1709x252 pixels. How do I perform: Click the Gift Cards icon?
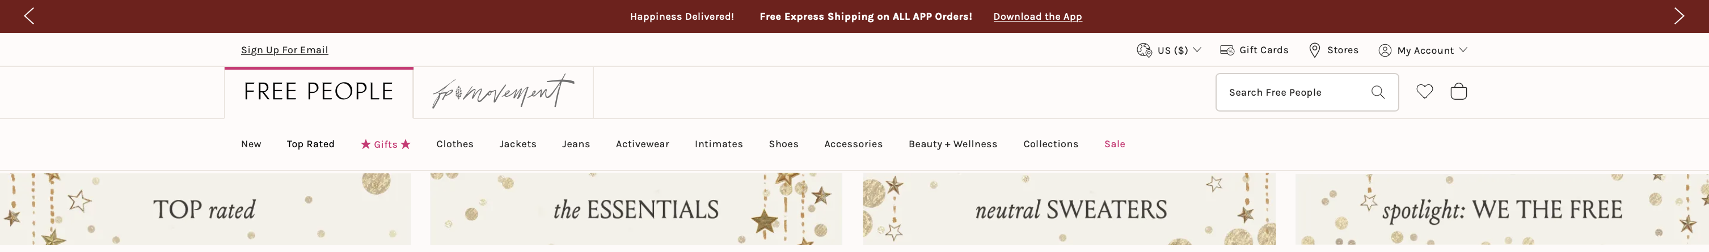coord(1227,50)
